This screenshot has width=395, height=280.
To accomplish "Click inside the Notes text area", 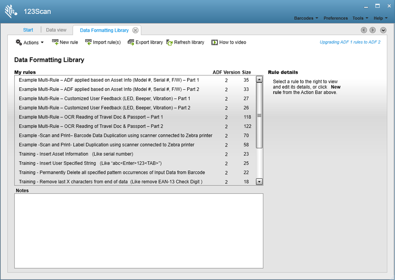I will (138, 230).
